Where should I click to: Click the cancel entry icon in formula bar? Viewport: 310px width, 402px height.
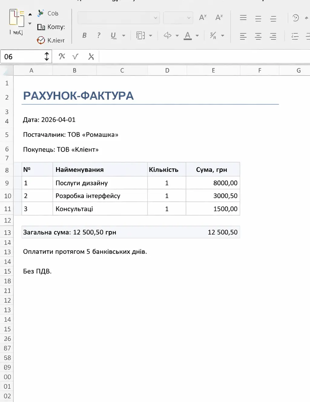pos(91,56)
